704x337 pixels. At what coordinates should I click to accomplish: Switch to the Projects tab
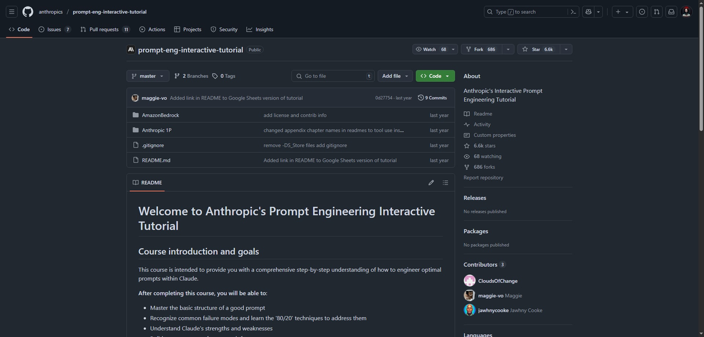(188, 29)
